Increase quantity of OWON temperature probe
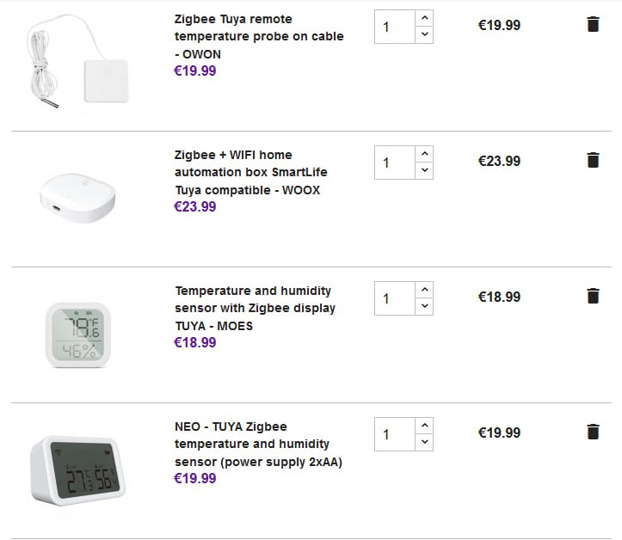The image size is (622, 540). pyautogui.click(x=424, y=18)
